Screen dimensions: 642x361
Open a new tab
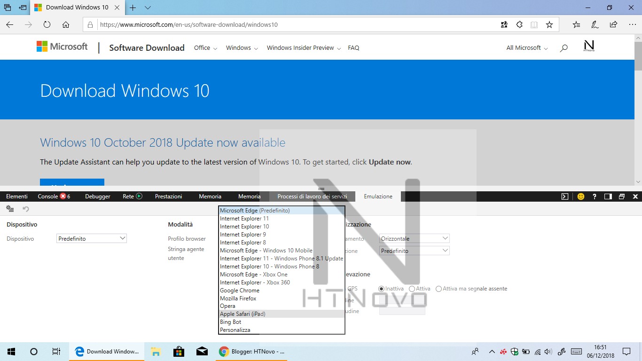133,8
